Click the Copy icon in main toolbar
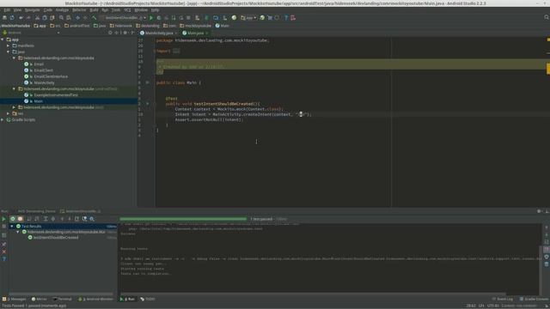Viewport: 550px width, 309px height. click(45, 17)
